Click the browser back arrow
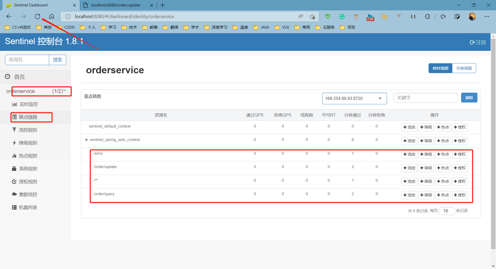 [x=9, y=17]
